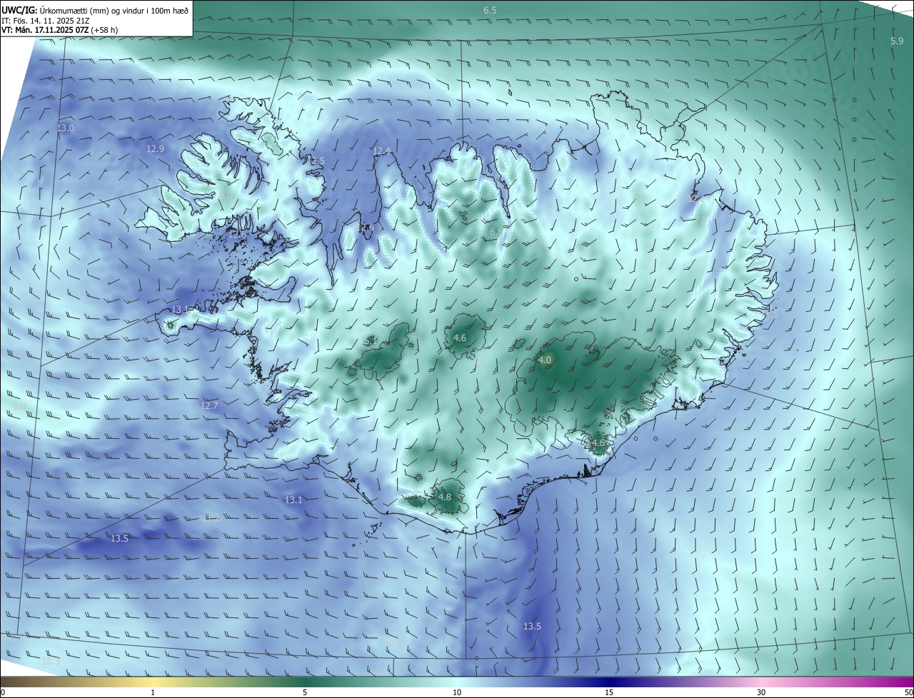This screenshot has height=698, width=914.
Task: Click the 1 tick on the color scale
Action: (153, 692)
